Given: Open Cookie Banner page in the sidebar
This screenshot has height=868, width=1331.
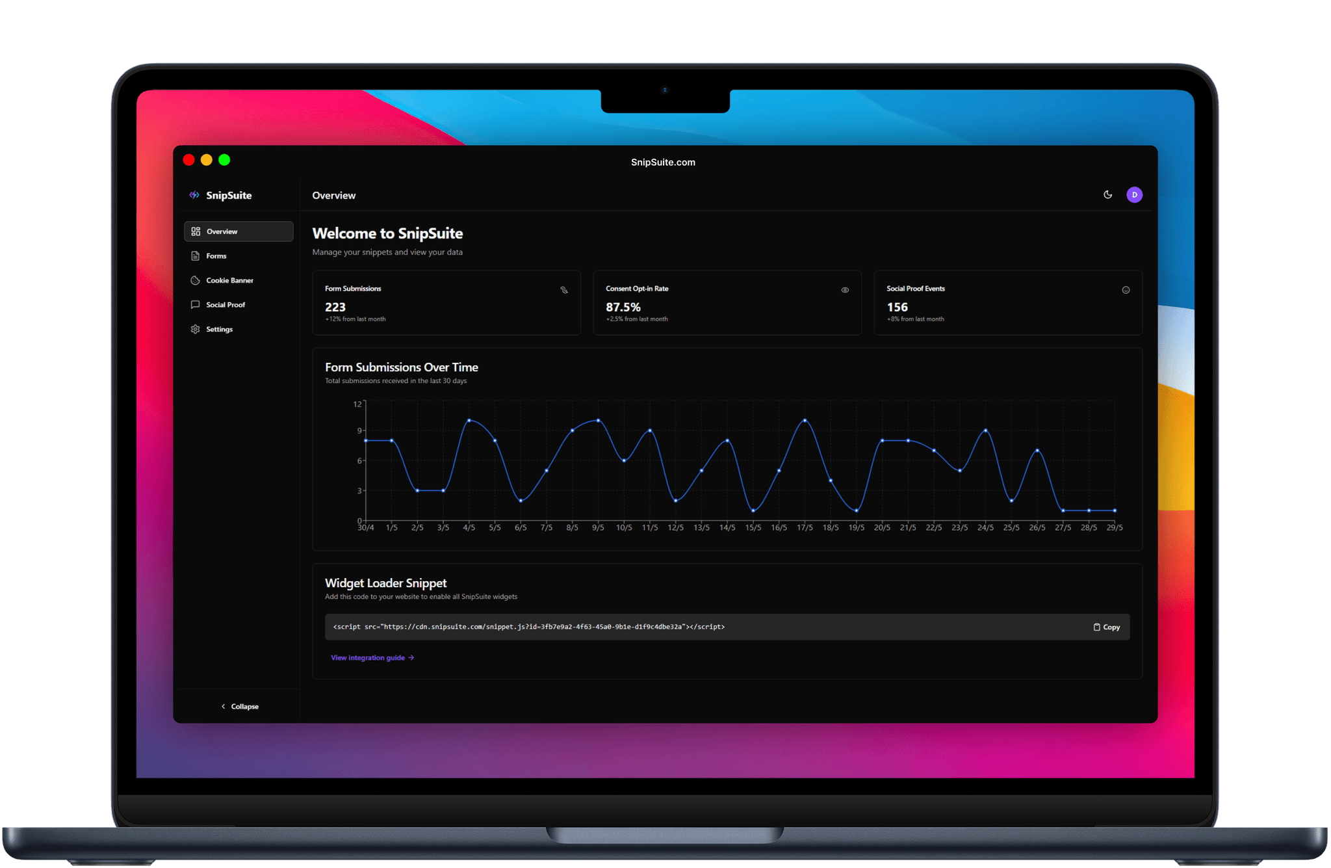Looking at the screenshot, I should pos(239,280).
